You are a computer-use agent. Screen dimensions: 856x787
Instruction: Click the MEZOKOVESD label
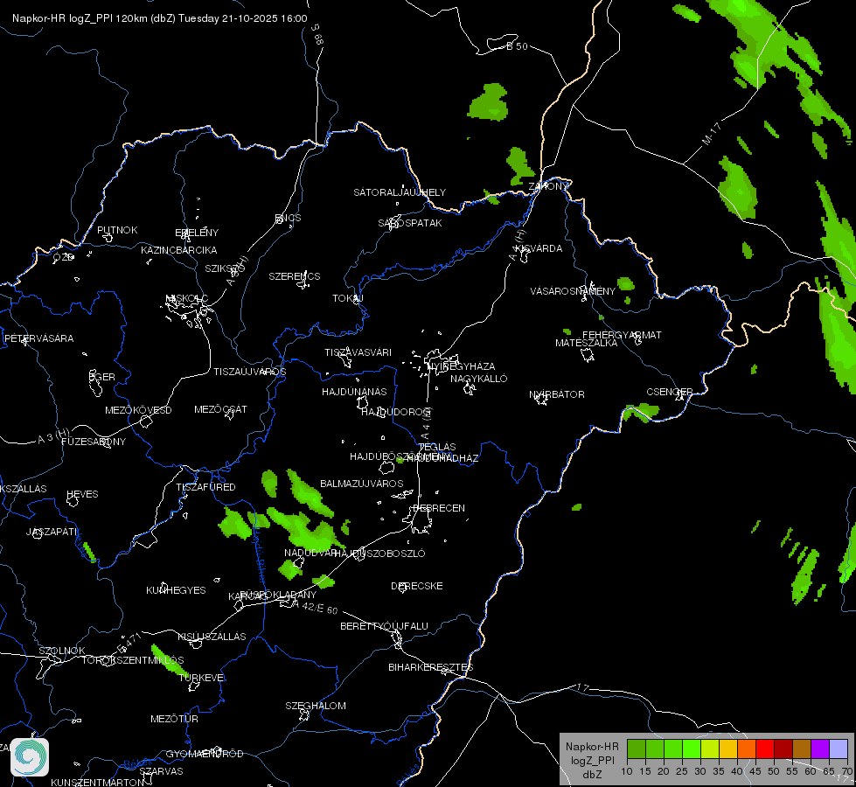coord(138,410)
